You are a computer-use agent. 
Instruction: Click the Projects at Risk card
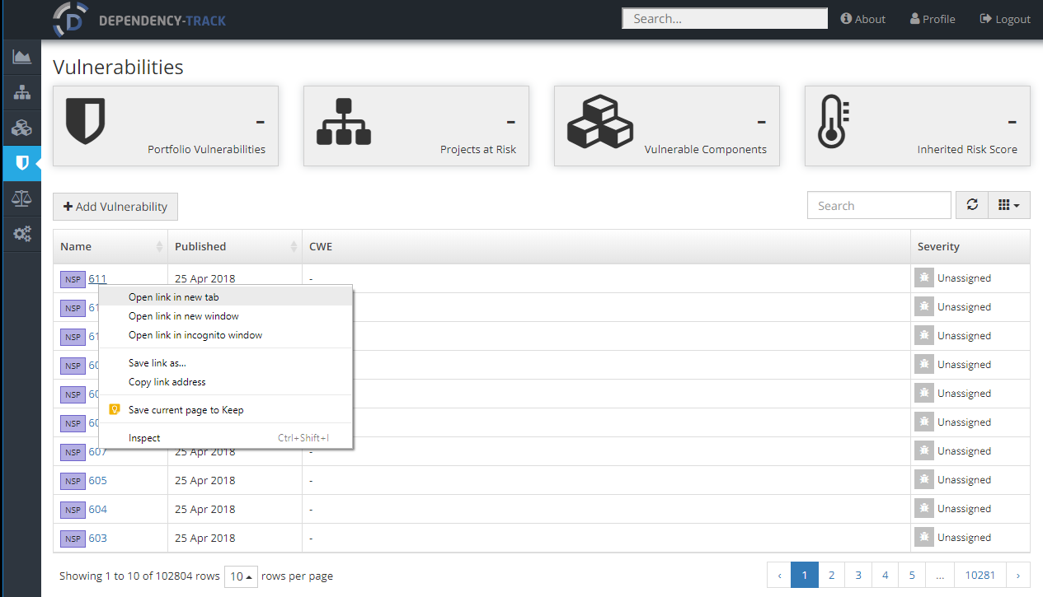click(x=416, y=126)
